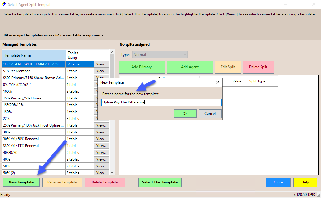Click View for the 40/80/20 row
This screenshot has width=321, height=198.
pyautogui.click(x=101, y=152)
